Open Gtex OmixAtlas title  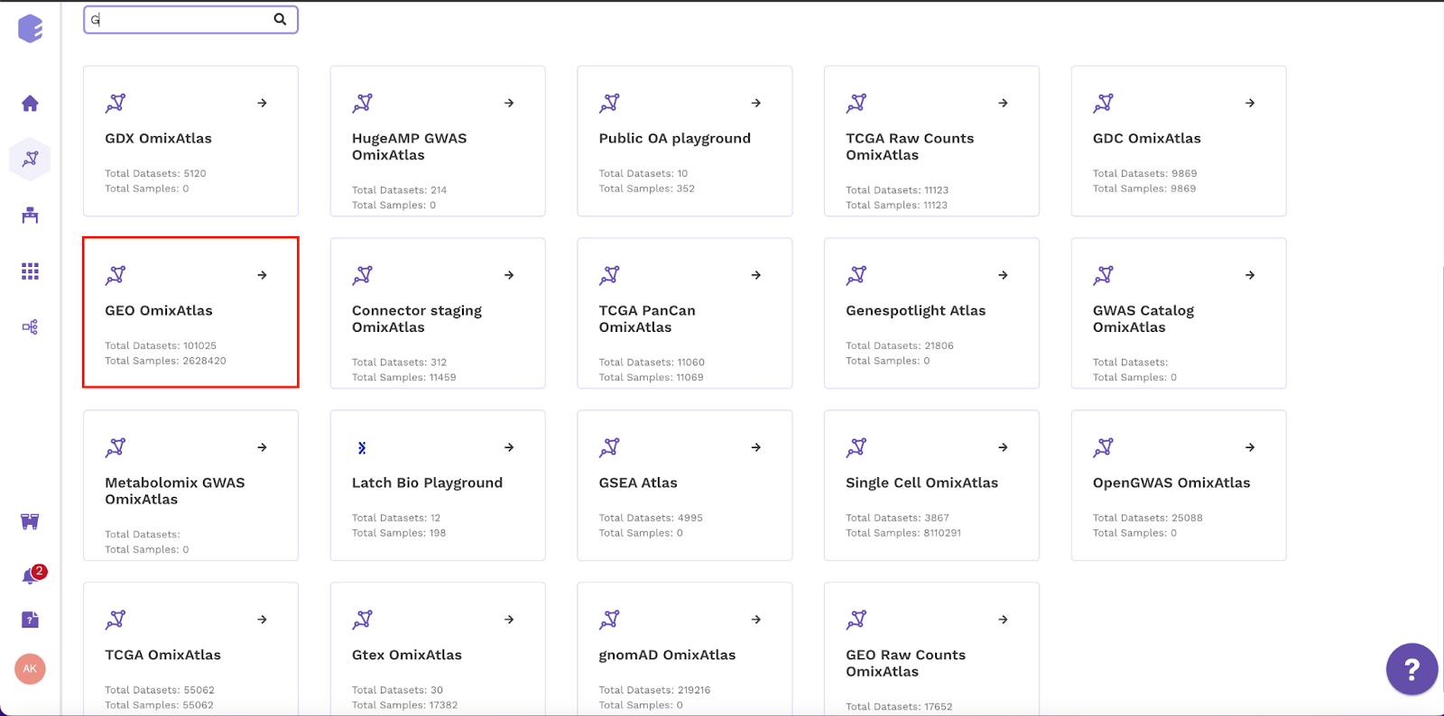click(x=407, y=655)
